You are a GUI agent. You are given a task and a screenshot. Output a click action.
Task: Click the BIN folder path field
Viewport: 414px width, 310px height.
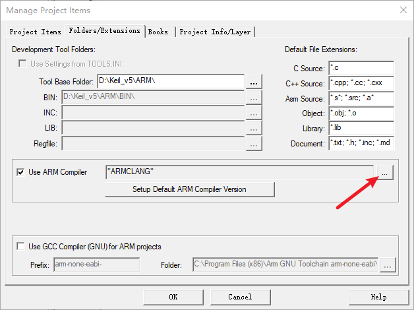[x=153, y=97]
